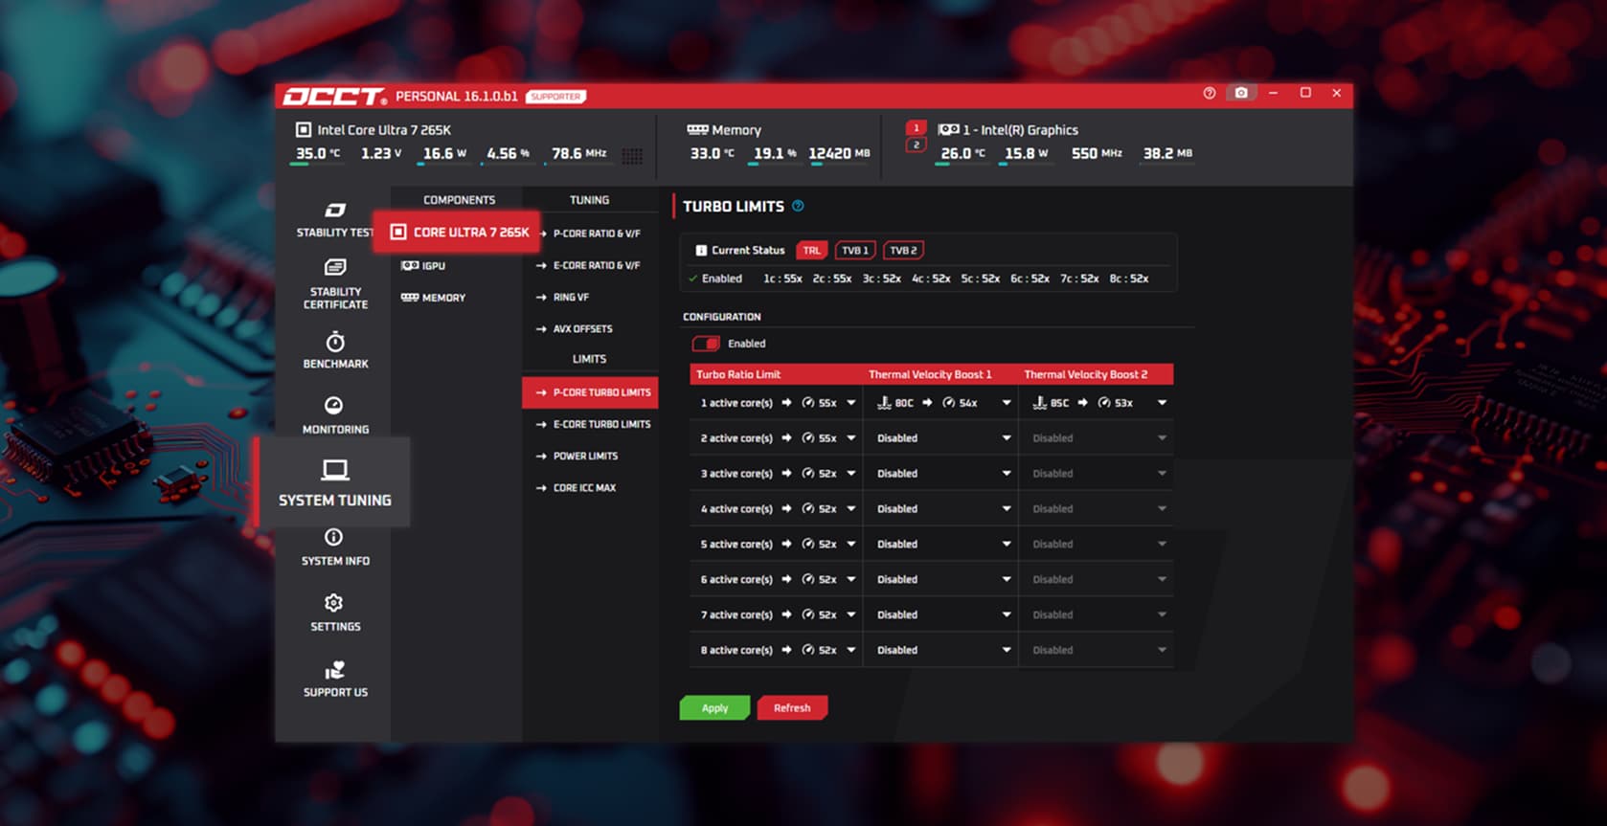Go to the Benchmark section

[x=335, y=349]
